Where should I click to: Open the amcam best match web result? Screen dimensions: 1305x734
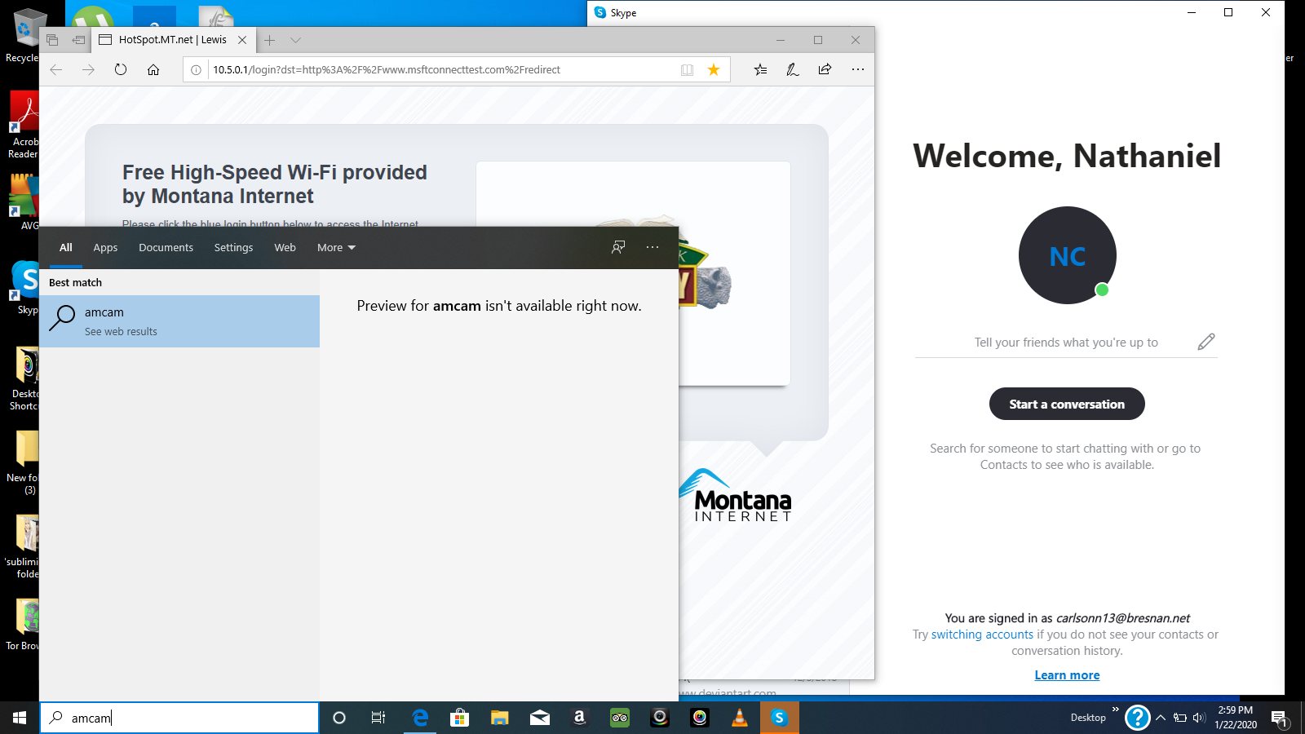point(179,321)
